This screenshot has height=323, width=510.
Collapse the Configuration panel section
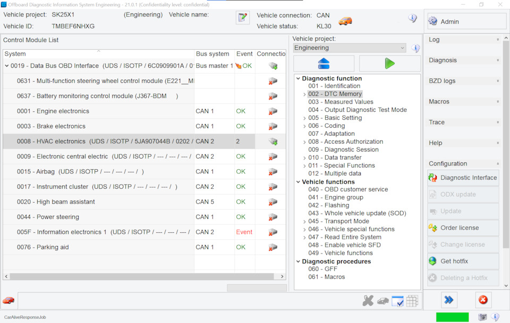[x=463, y=163]
